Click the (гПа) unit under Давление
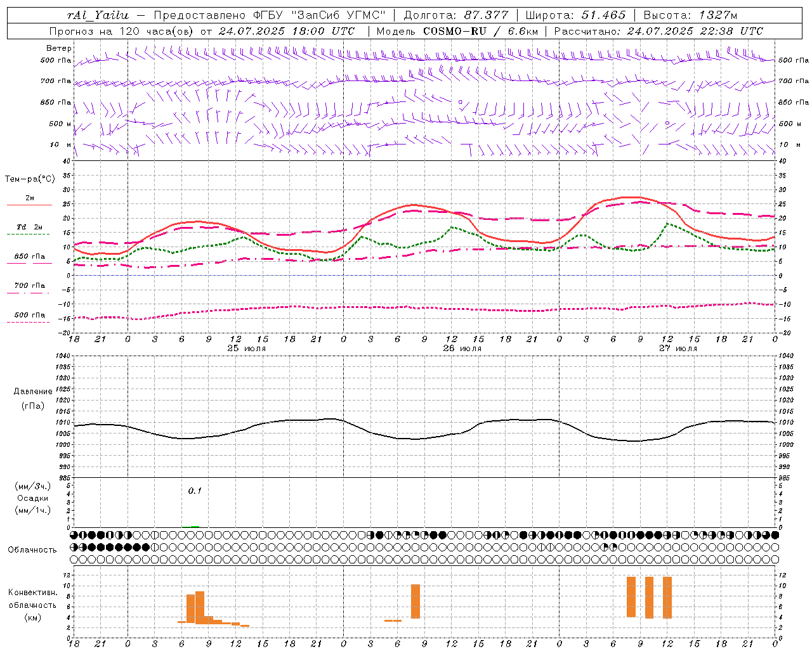Screen dimensions: 812x649 [32, 406]
